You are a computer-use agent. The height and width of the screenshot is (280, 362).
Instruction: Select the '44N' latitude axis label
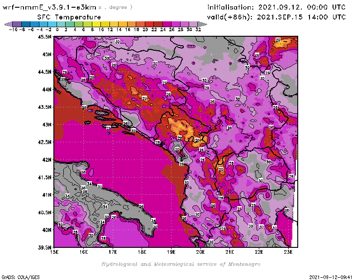pyautogui.click(x=47, y=89)
